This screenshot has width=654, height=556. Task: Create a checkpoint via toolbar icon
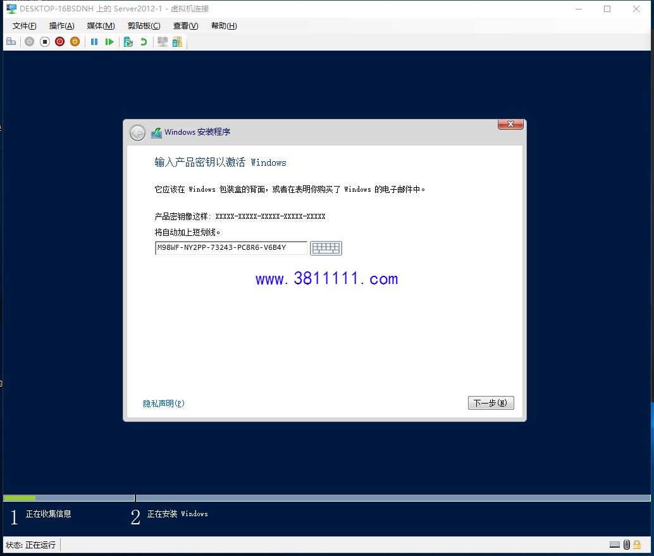(128, 42)
